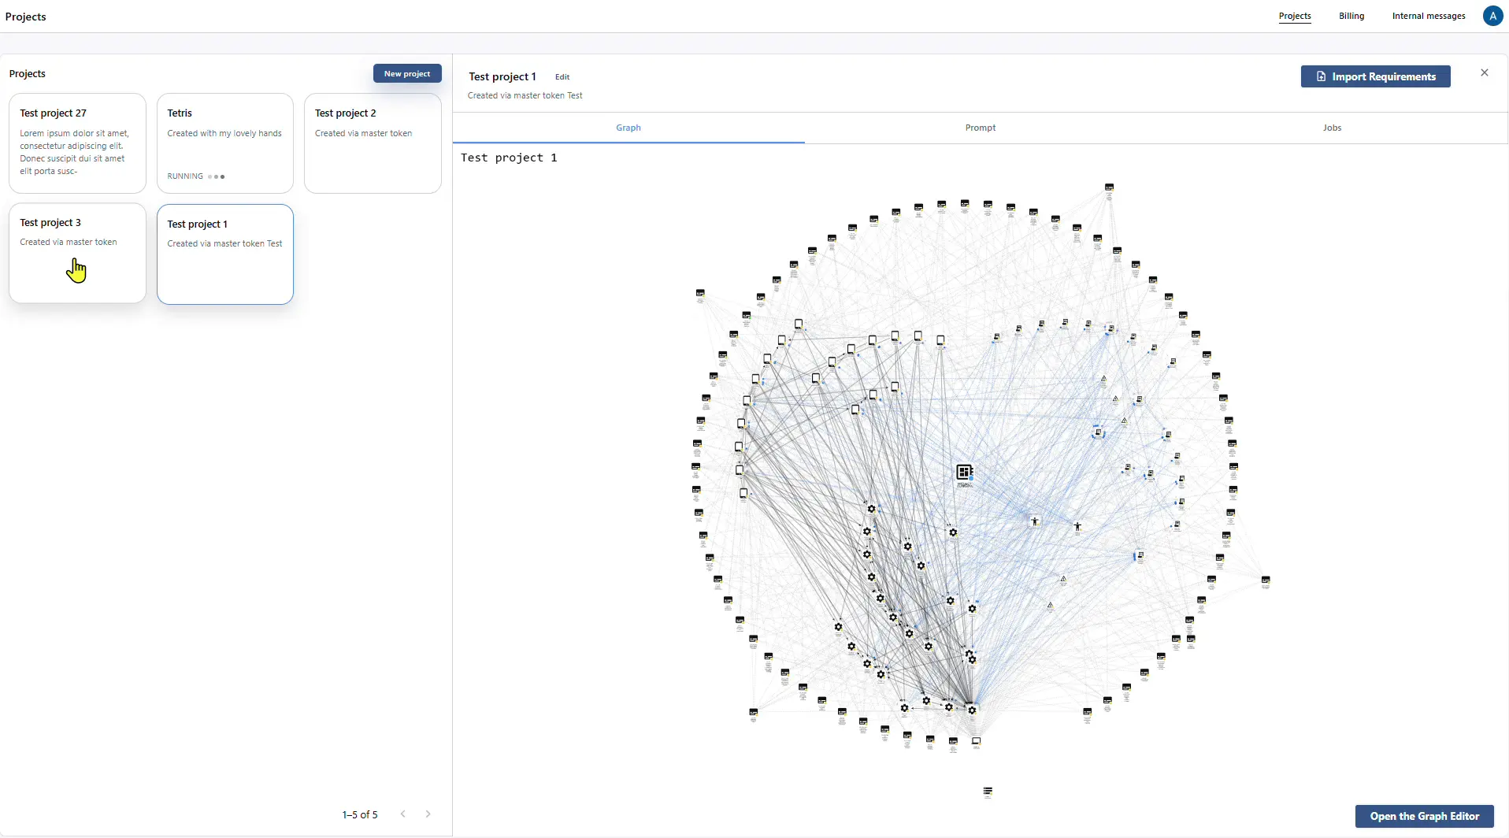This screenshot has width=1509, height=838.
Task: Select the topmost outlier node of the graph
Action: click(x=1109, y=187)
